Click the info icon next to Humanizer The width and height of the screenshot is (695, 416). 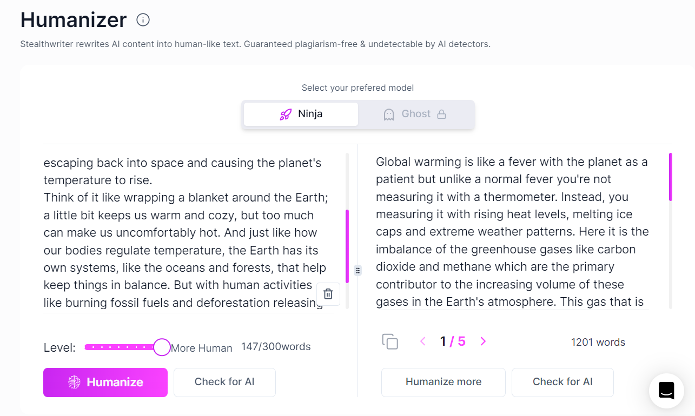coord(143,21)
